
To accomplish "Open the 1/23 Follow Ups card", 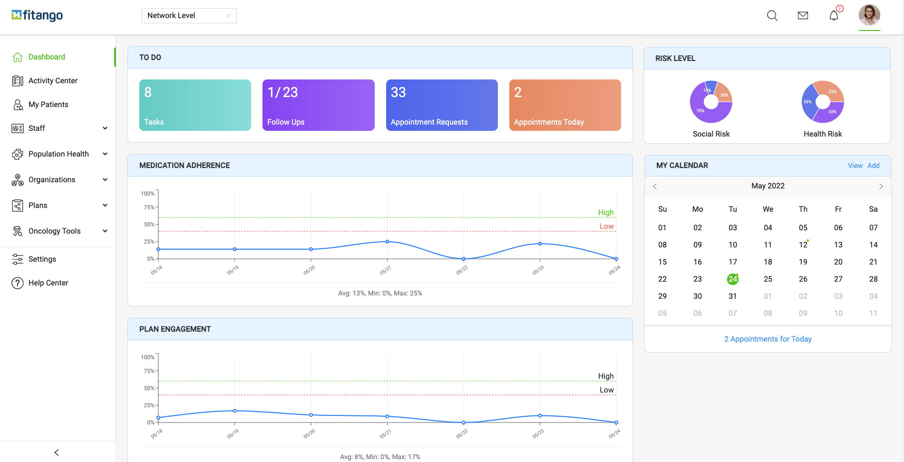I will coord(319,105).
